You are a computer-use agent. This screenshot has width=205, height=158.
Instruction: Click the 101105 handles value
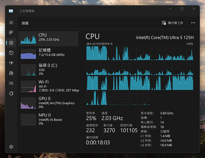coord(129,130)
